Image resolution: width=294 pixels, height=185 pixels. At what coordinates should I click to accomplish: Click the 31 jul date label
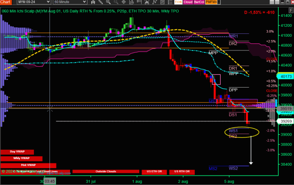(91, 181)
